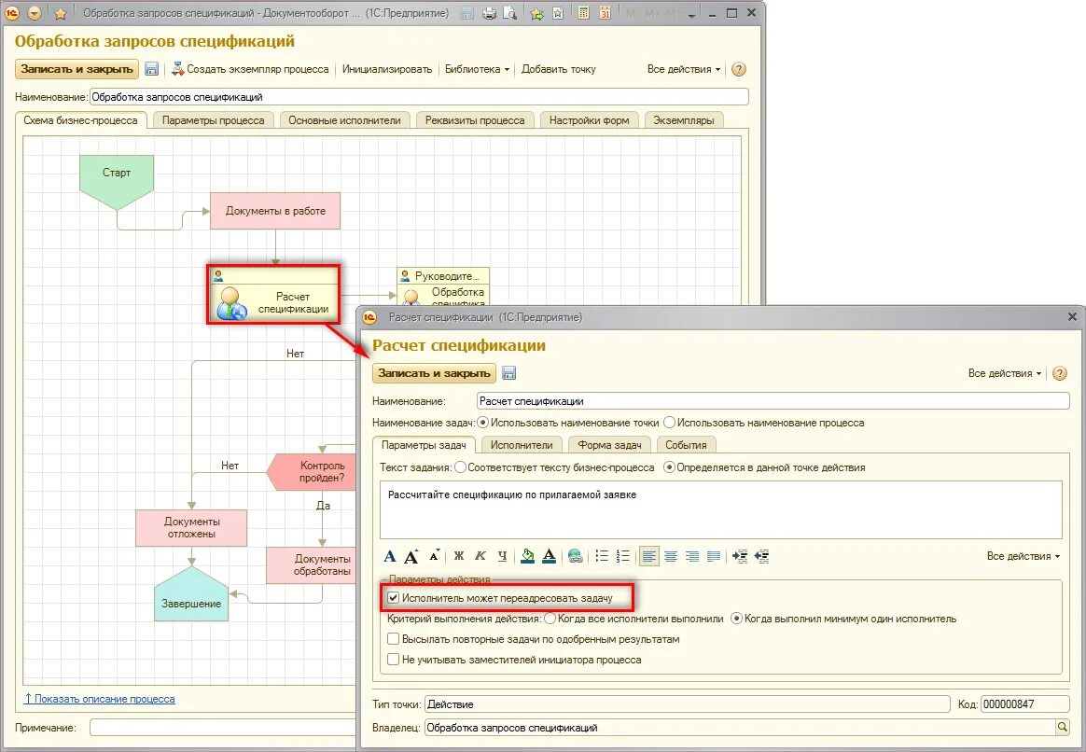
Task: Open help in Обработка запросов window
Action: [739, 69]
